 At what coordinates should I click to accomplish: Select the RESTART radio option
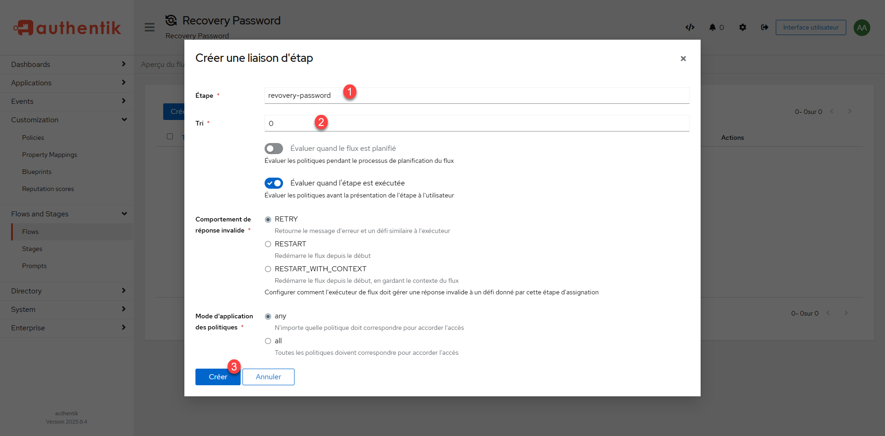point(268,244)
